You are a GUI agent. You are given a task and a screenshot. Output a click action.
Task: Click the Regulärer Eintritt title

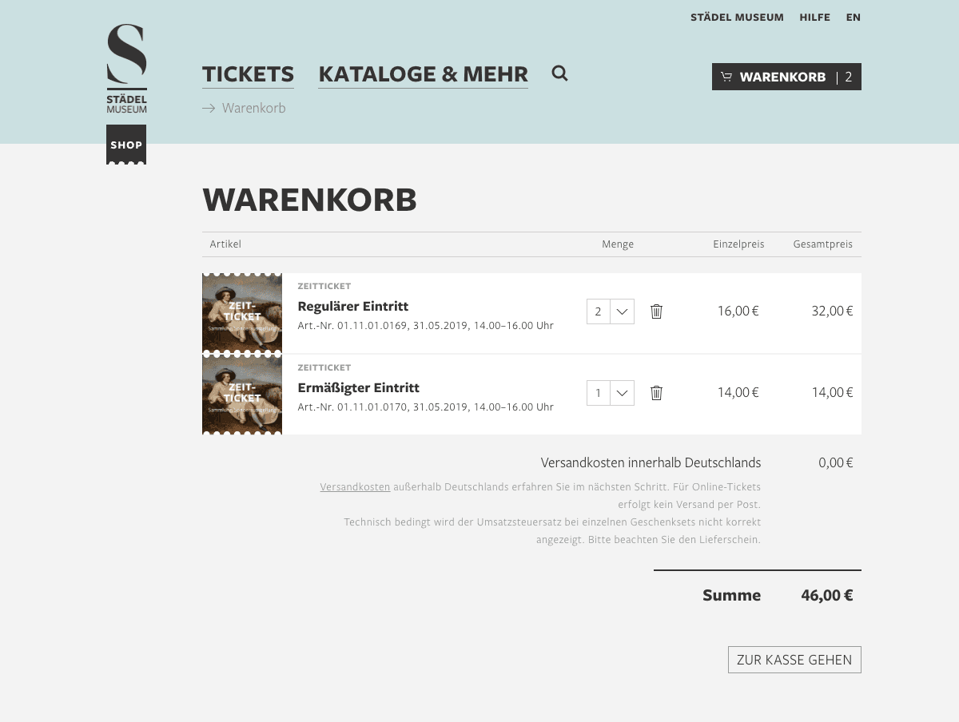352,306
